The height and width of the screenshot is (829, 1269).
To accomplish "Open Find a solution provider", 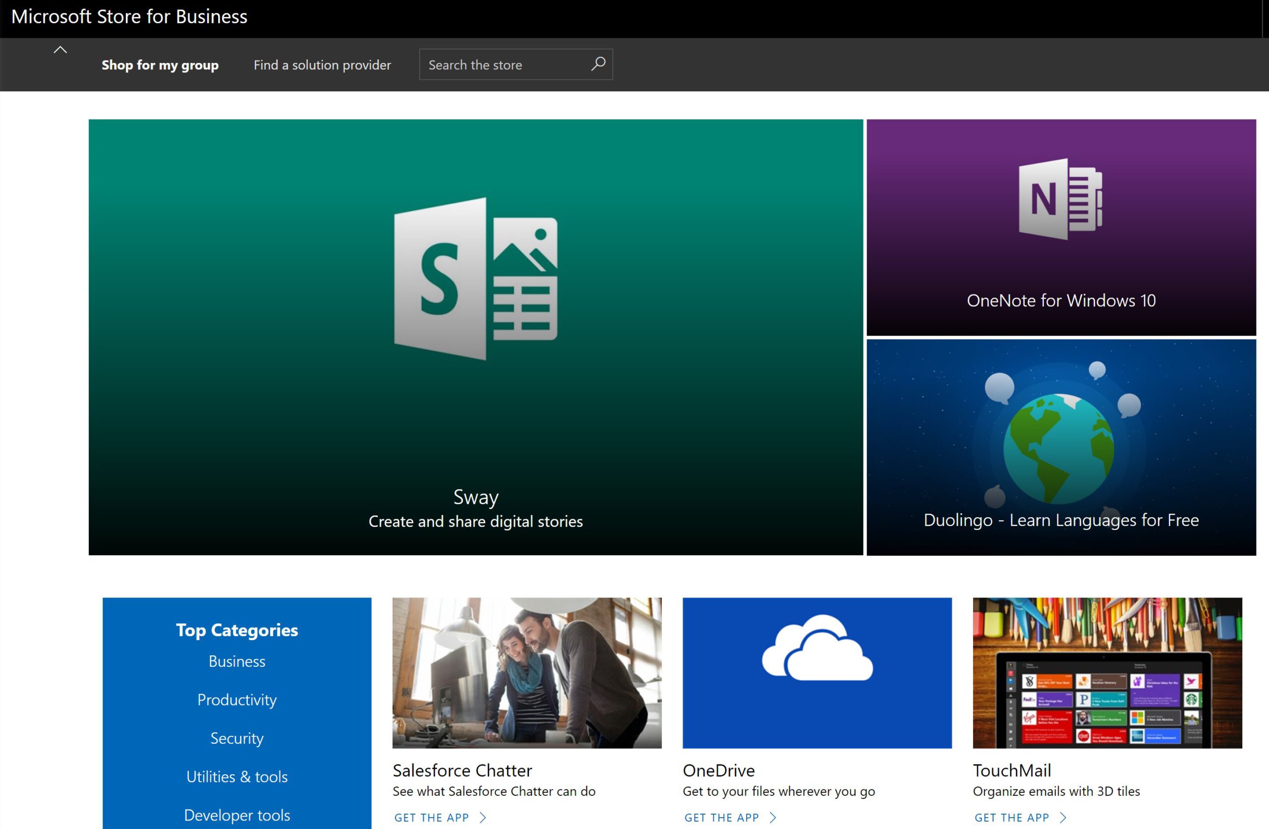I will [x=322, y=65].
